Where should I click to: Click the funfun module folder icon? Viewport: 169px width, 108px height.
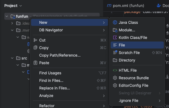pyautogui.click(x=13, y=16)
